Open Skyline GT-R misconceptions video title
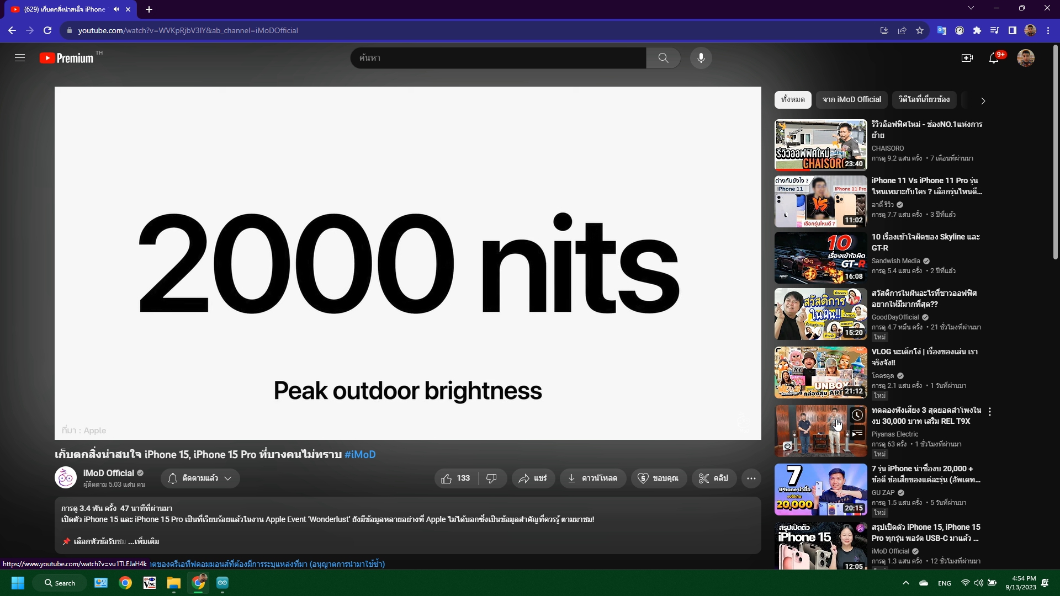Screen dimensions: 1060x596 pyautogui.click(x=926, y=242)
